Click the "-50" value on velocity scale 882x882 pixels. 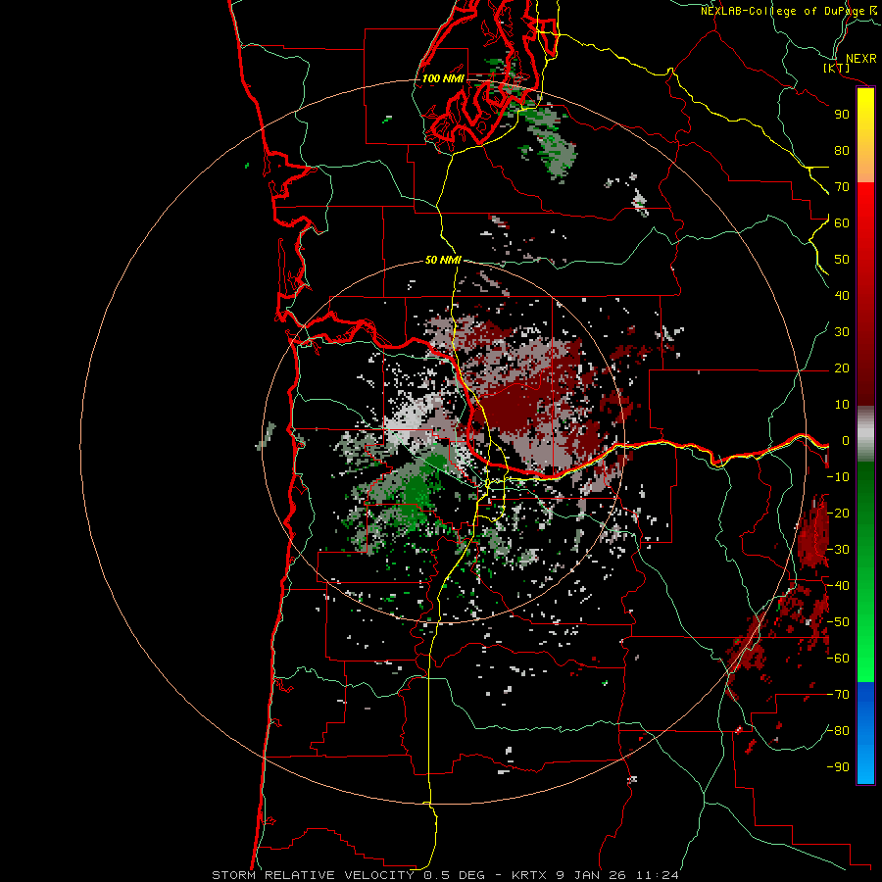(x=838, y=622)
